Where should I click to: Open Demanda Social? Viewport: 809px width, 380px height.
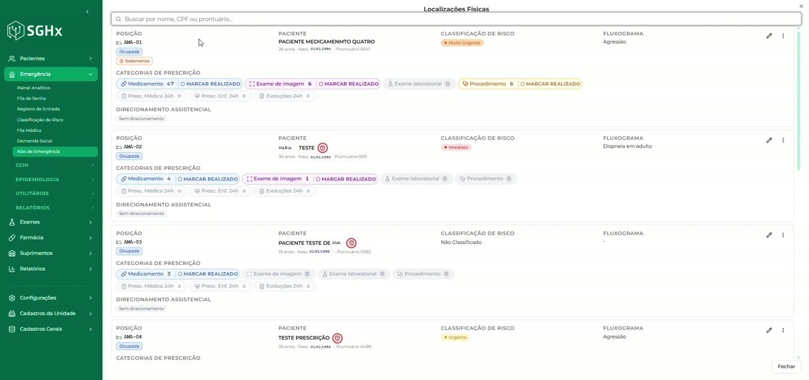(x=34, y=141)
